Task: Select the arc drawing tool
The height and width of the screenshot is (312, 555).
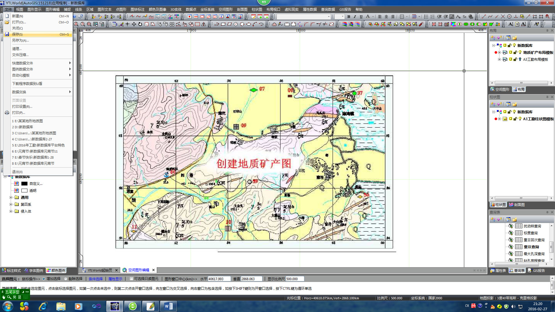Action: (x=255, y=24)
